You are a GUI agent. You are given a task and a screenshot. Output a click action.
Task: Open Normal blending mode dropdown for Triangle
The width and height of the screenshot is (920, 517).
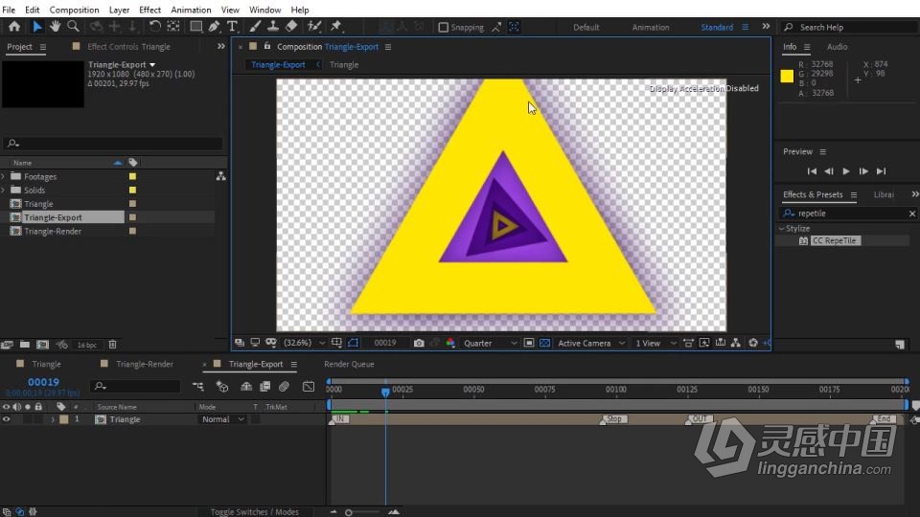(221, 419)
